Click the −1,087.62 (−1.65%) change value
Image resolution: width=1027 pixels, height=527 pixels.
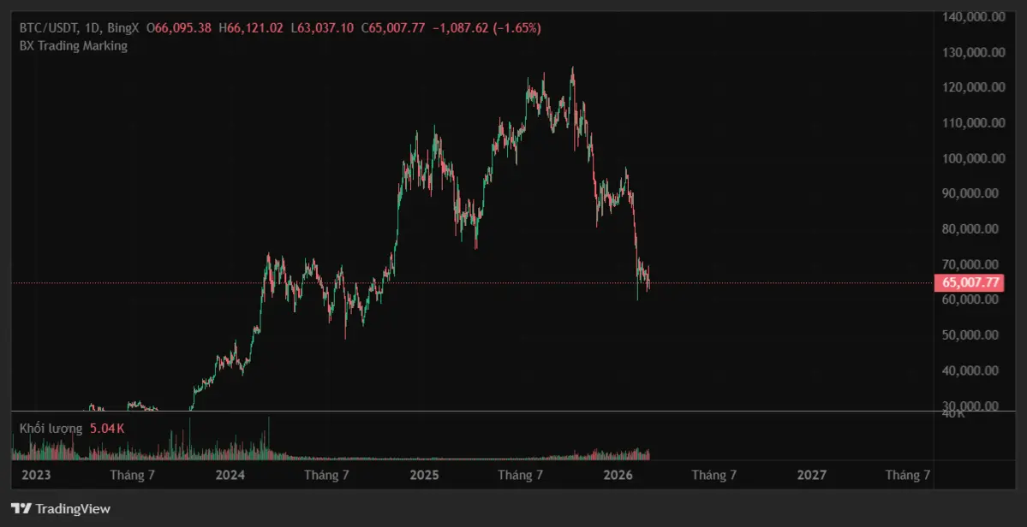click(x=487, y=27)
